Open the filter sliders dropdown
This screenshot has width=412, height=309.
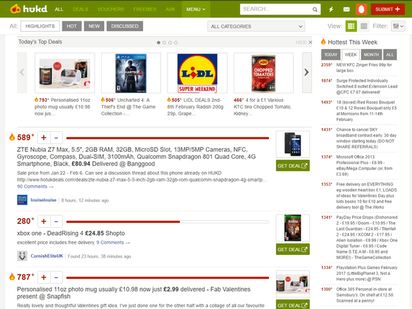point(398,26)
